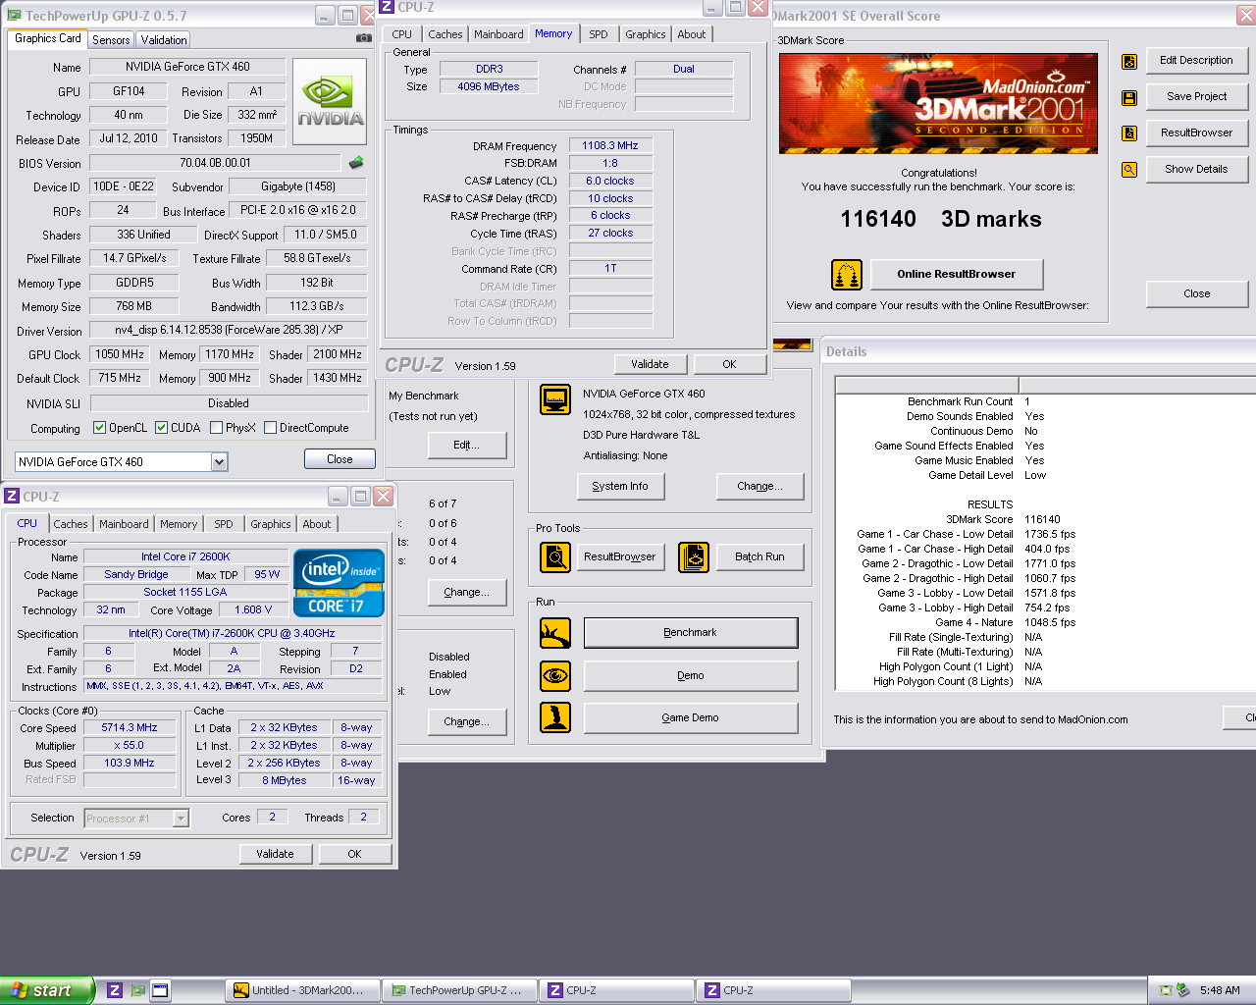Click the GPU-Z quick launch taskbar icon
This screenshot has width=1256, height=1005.
pyautogui.click(x=138, y=990)
